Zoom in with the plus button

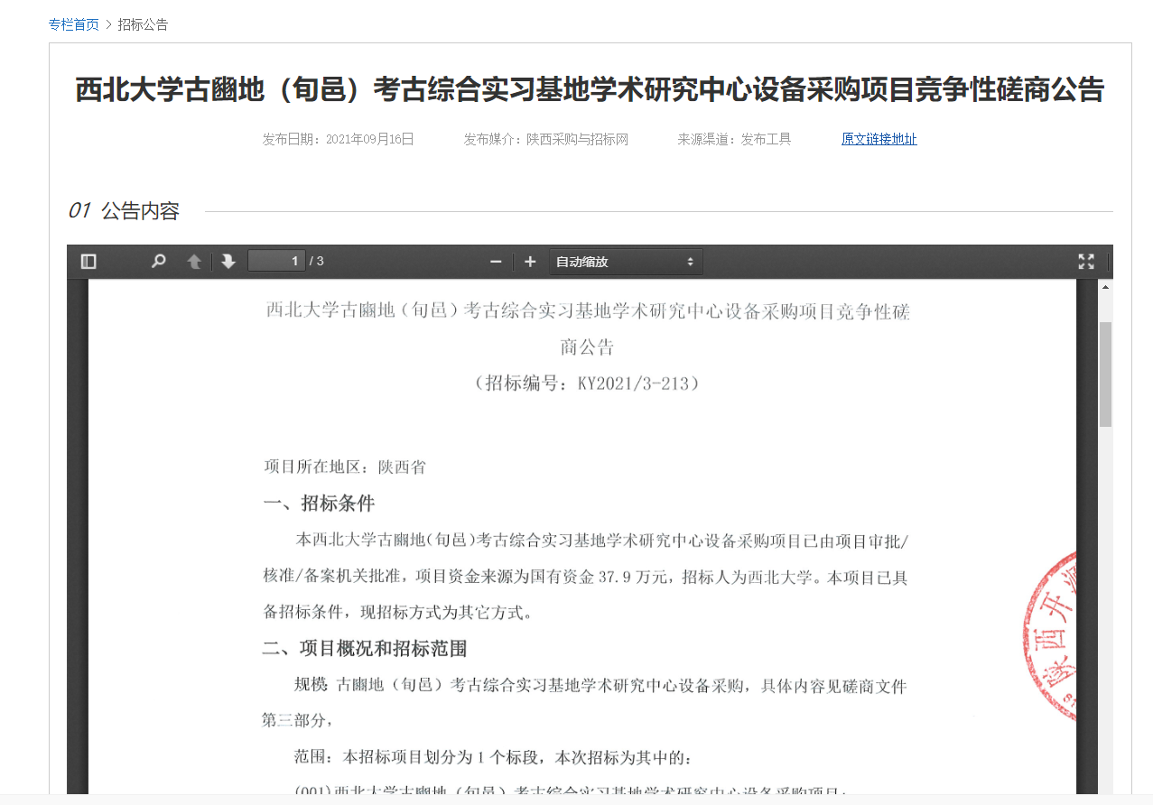(530, 262)
